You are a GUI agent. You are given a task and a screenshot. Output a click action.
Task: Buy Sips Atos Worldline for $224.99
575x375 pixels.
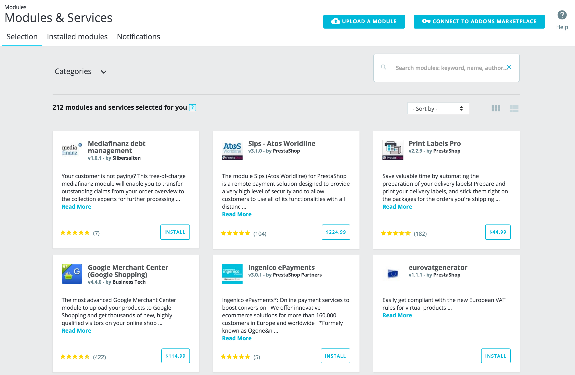336,232
